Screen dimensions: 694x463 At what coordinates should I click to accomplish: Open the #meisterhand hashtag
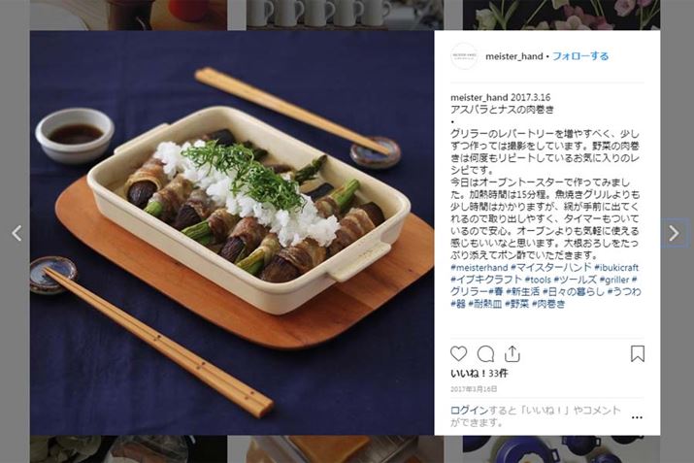coord(479,267)
